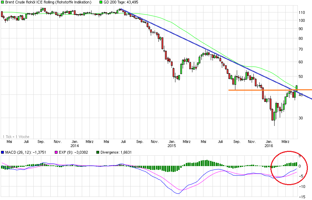Click the -5 label on MACD axis
This screenshot has height=200, width=312.
[301, 176]
